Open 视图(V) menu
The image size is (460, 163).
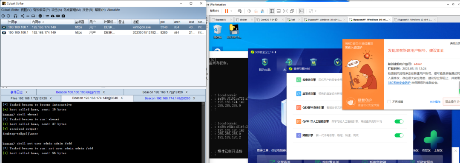coord(26,10)
